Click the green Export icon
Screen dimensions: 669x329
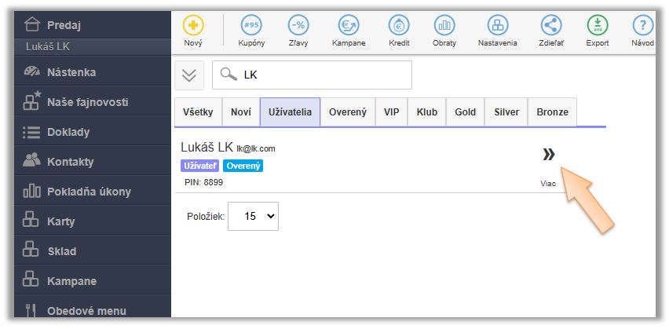pos(598,25)
